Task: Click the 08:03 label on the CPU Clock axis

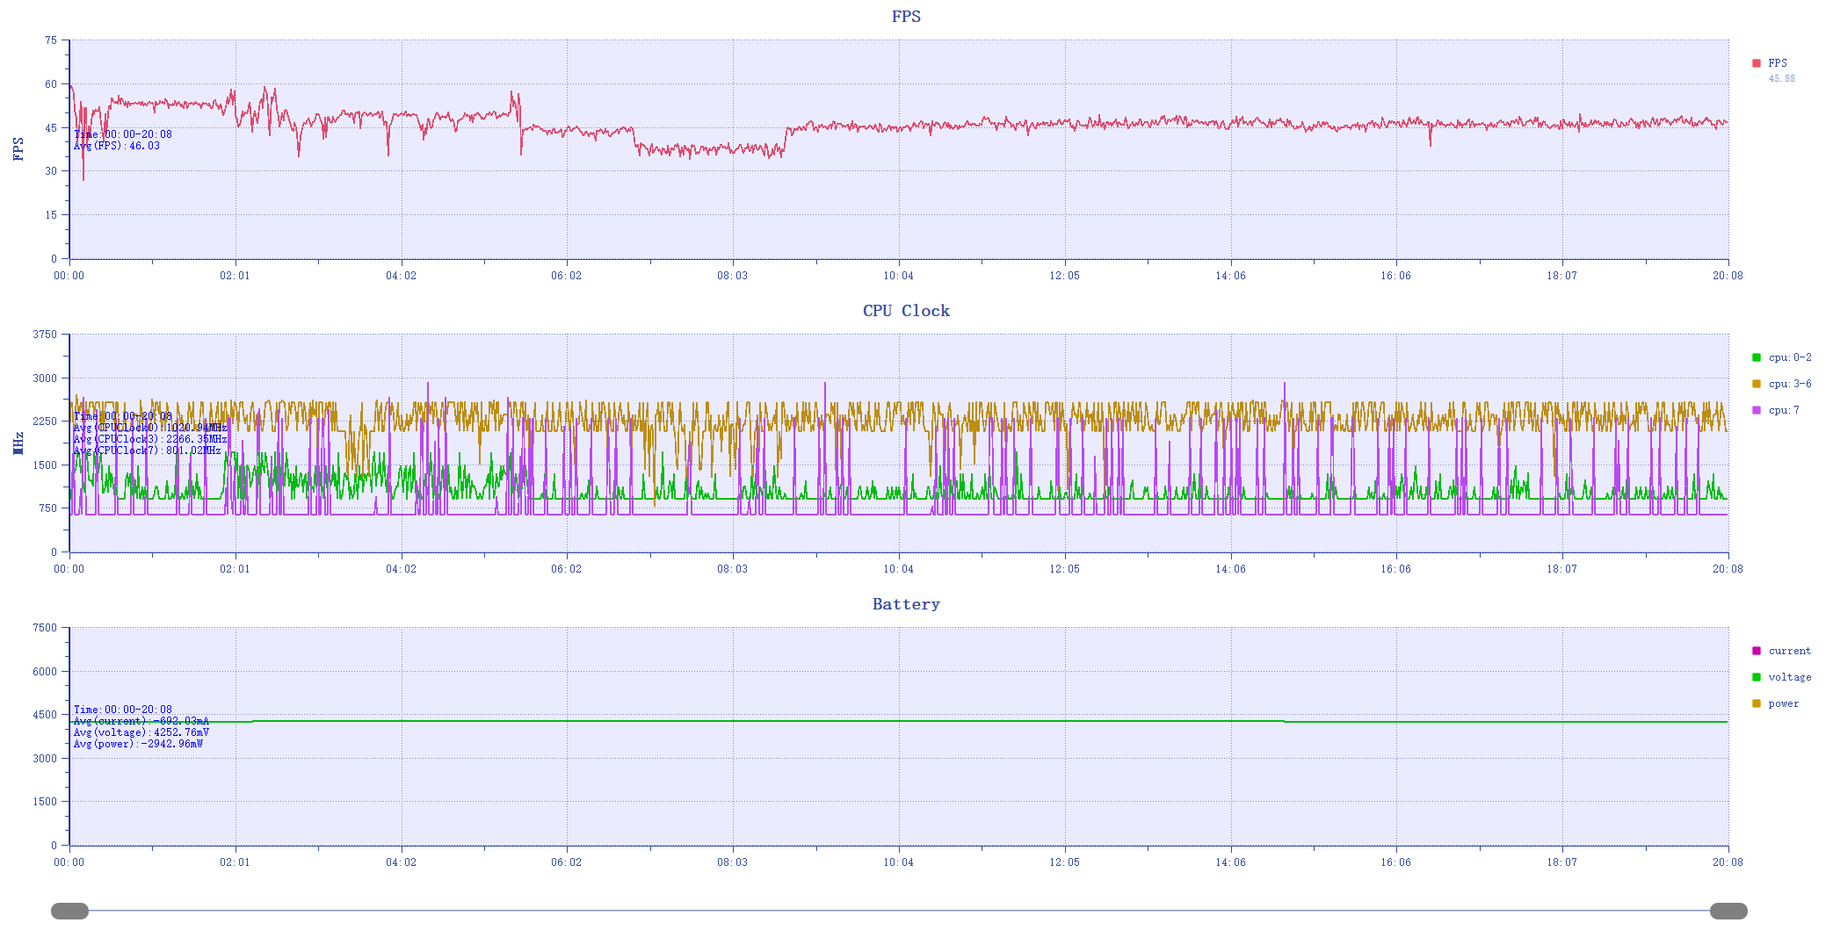Action: 732,569
